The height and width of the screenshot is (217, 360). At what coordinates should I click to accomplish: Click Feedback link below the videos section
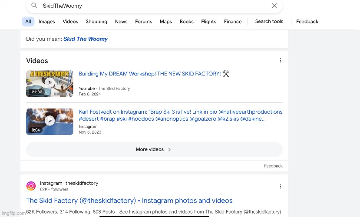tap(273, 166)
